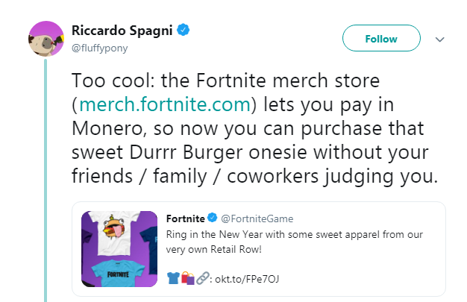
Task: Open the tweet options chevron menu
Action: (x=439, y=39)
